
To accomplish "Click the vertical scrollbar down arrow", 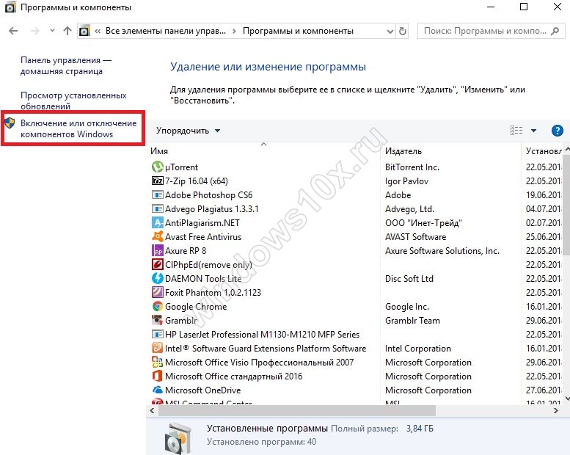I will 566,399.
